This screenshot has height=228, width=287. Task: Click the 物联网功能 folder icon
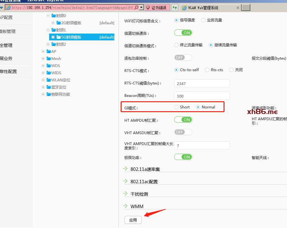pos(49,94)
